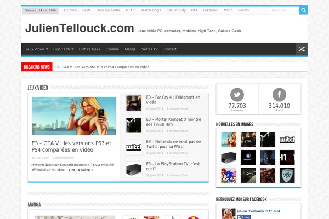Open PlayStation TV thumbnail in image grid
This screenshot has height=219, width=329.
[x=229, y=158]
